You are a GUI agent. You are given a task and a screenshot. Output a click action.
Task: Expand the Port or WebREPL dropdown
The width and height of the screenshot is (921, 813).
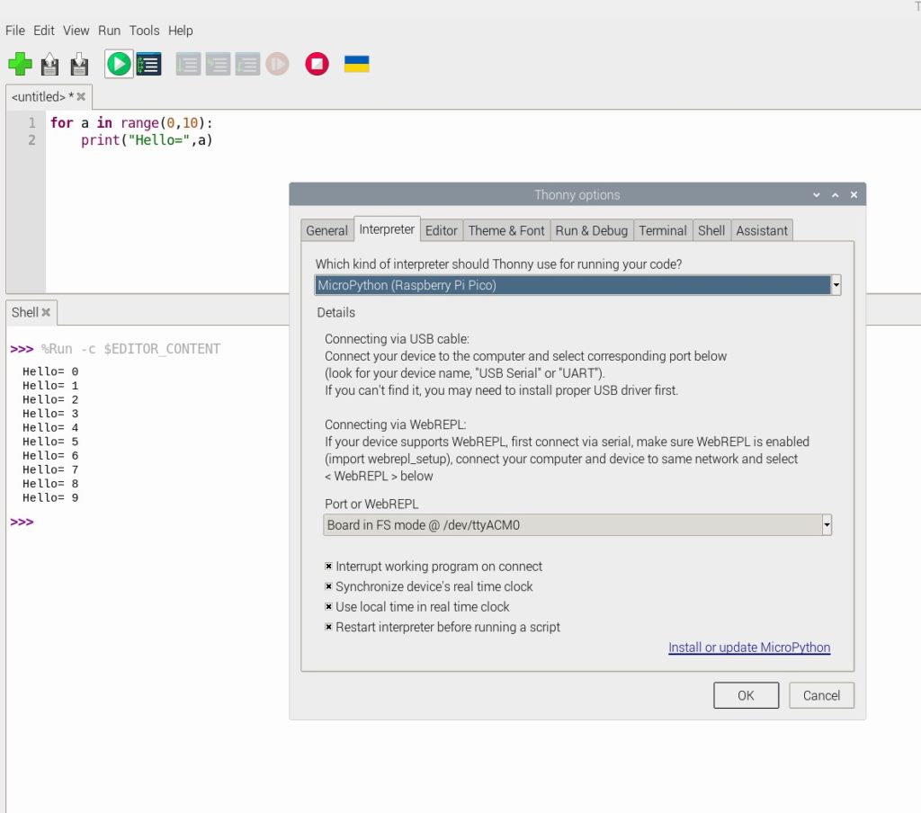(x=827, y=525)
